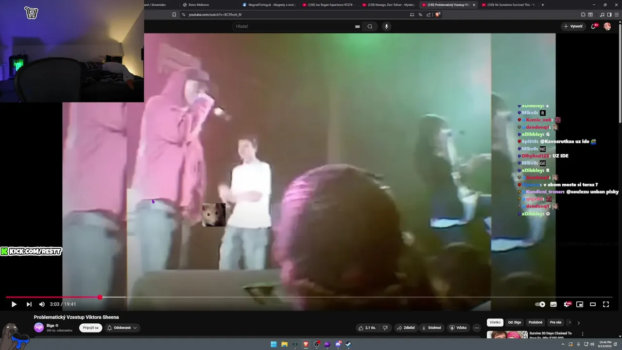622x350 pixels.
Task: Open options for Survive 30 Days video
Action: 583,334
